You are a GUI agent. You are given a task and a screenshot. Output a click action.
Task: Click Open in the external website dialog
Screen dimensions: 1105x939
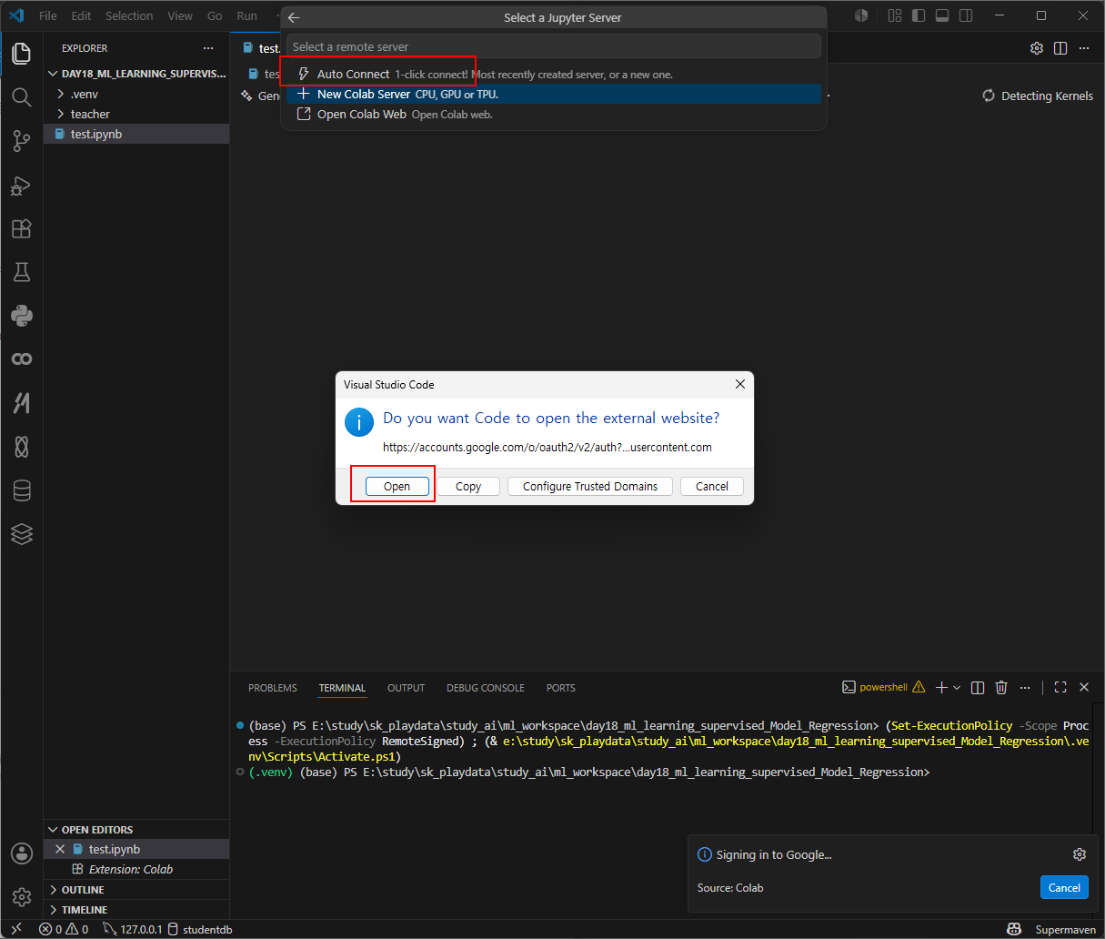(397, 486)
